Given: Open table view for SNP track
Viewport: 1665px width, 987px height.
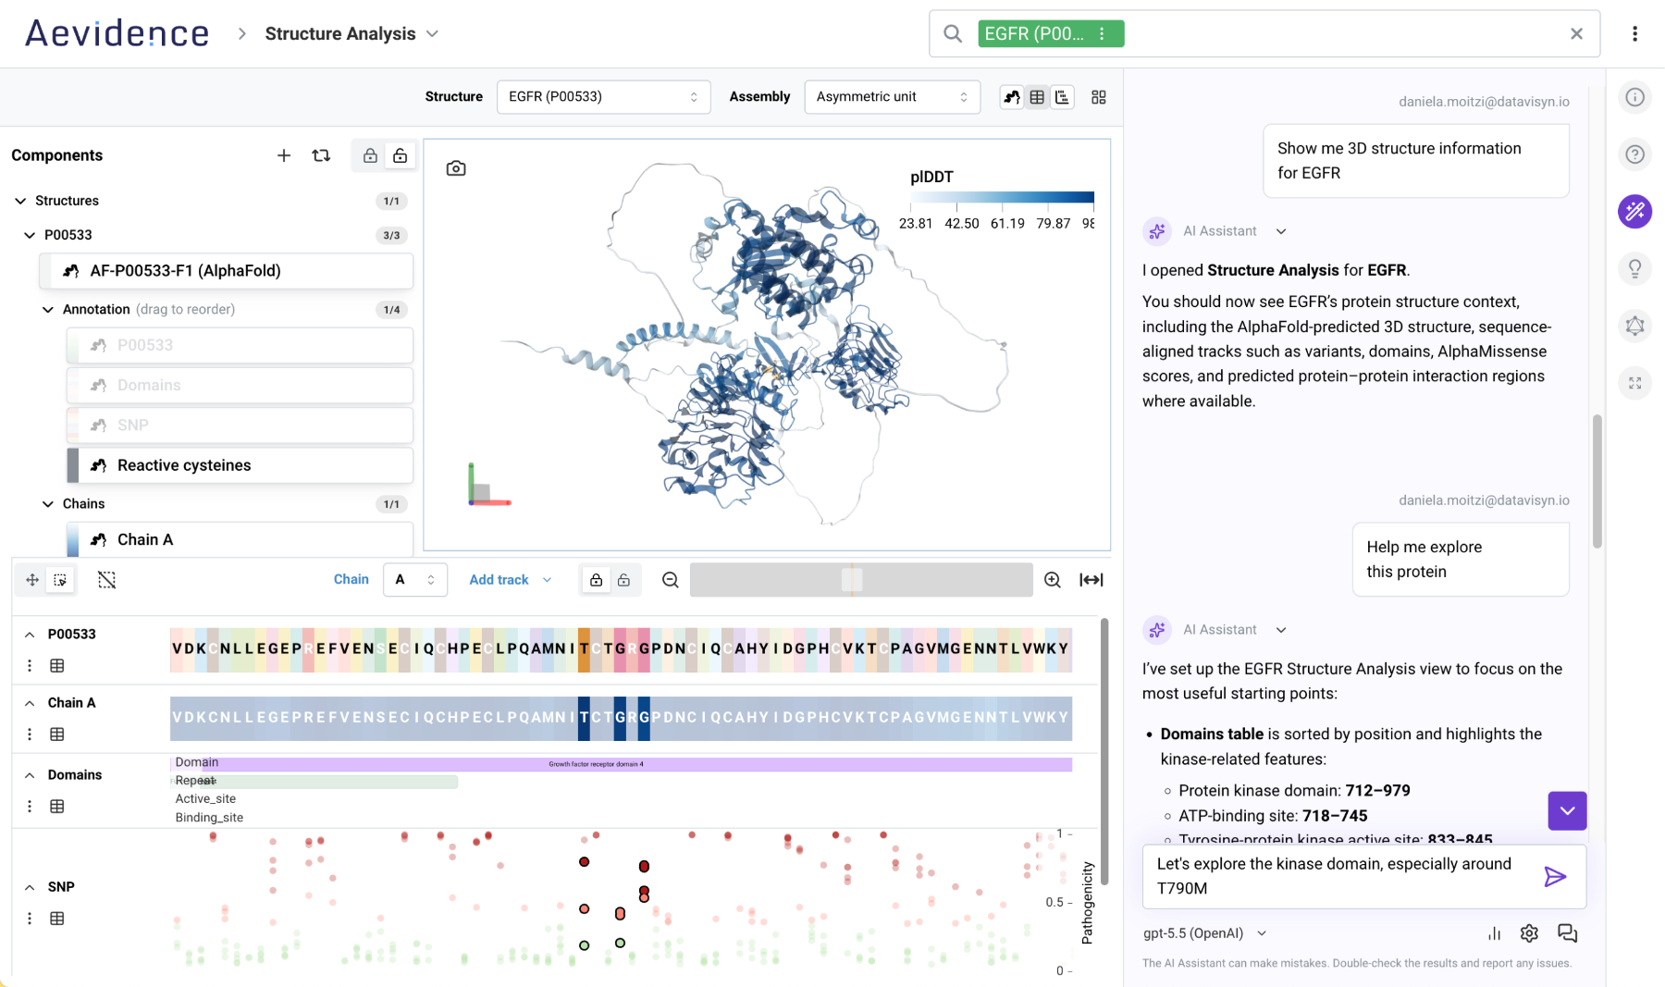Looking at the screenshot, I should pyautogui.click(x=57, y=919).
